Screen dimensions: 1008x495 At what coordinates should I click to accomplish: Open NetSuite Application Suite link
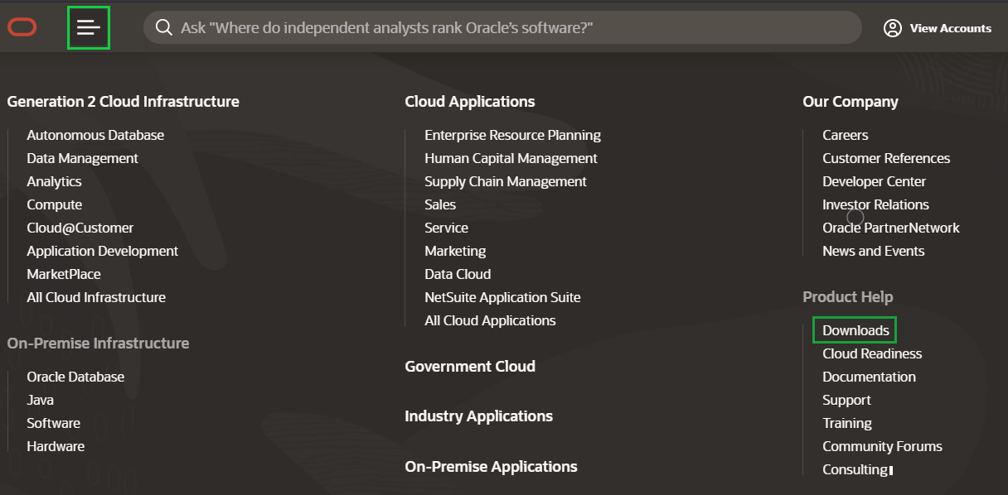(x=502, y=297)
